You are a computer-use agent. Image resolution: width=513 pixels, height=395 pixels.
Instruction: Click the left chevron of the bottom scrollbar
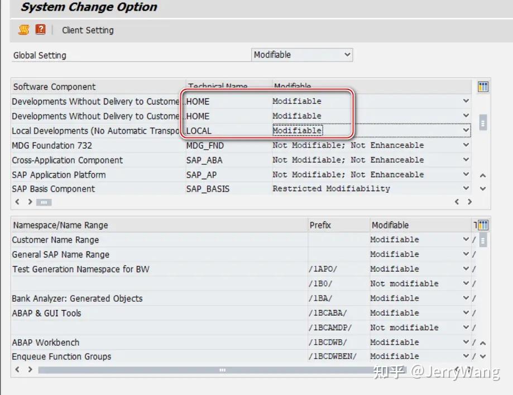17,369
